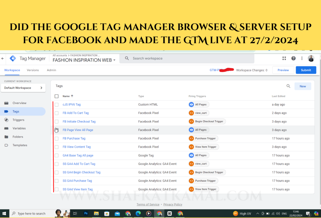Click the back arrow beside Tag Manager logo
Image resolution: width=321 pixels, height=218 pixels.
[x=3, y=59]
